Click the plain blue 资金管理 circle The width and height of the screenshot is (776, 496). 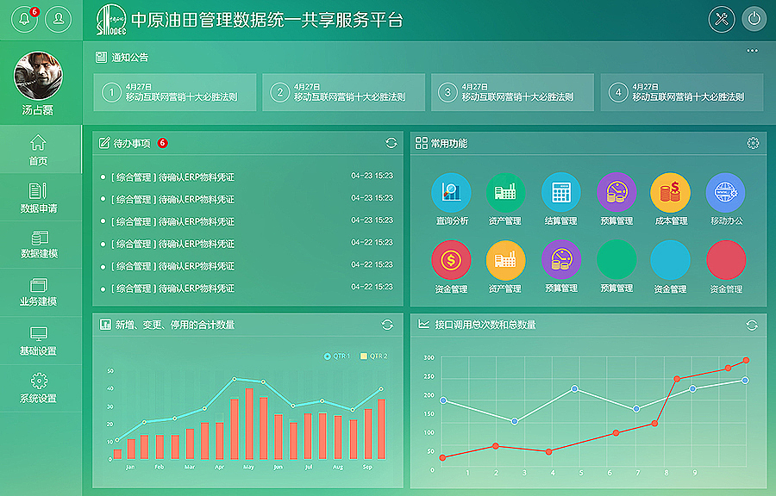(671, 260)
